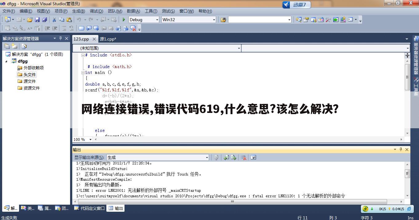Toggle auto-hide pin on Solution Explorer panel
Screen dimensions: 419x220
pyautogui.click(x=61, y=38)
